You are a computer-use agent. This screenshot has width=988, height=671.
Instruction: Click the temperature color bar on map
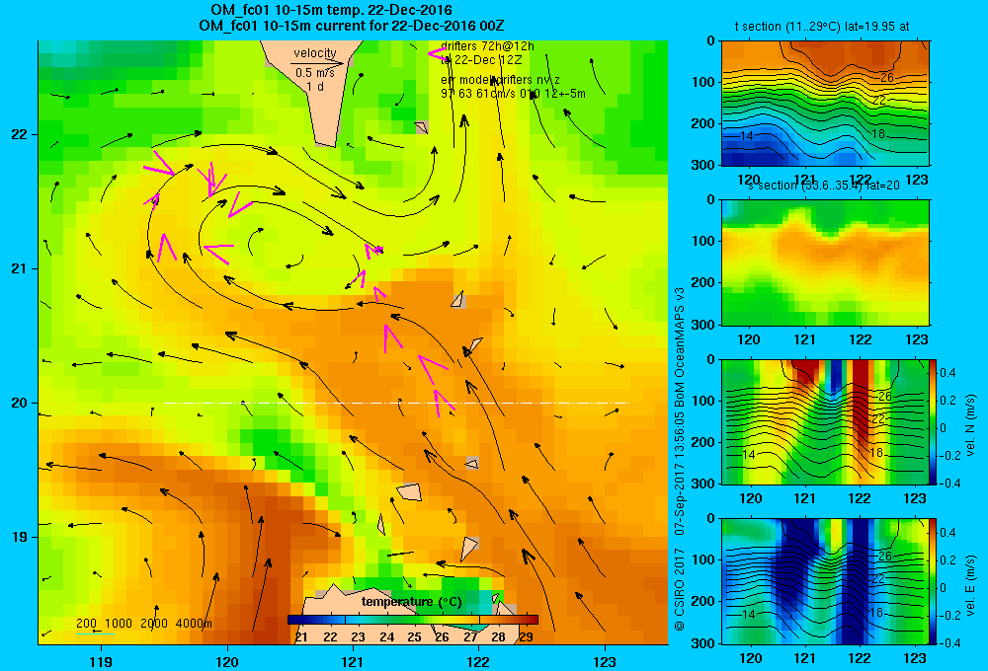[x=413, y=620]
